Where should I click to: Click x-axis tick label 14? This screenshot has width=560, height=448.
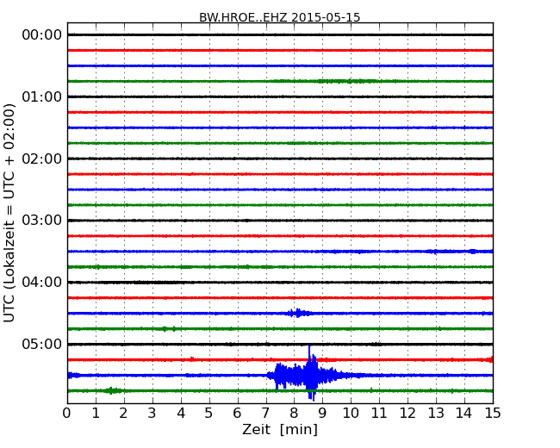click(464, 414)
